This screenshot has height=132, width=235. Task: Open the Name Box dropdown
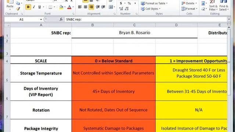pos(41,19)
